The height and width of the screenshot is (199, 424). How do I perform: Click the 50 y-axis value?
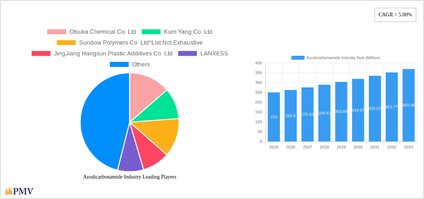pyautogui.click(x=260, y=132)
